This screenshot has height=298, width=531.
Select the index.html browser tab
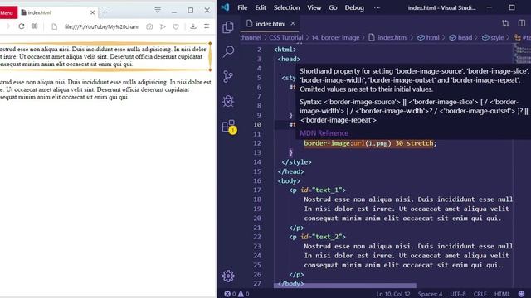click(57, 12)
